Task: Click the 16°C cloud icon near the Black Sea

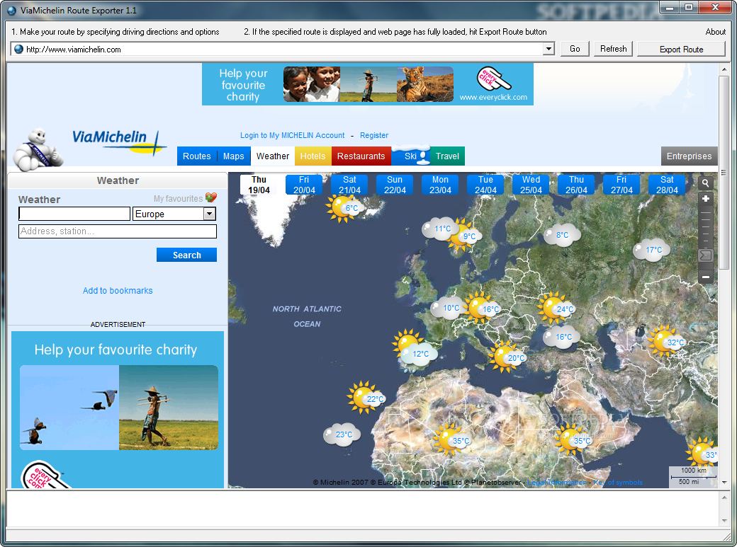Action: pyautogui.click(x=562, y=337)
